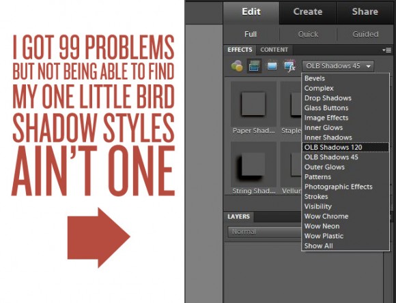Switch to the Create tab
Viewport: 396px width, 303px height.
(308, 12)
